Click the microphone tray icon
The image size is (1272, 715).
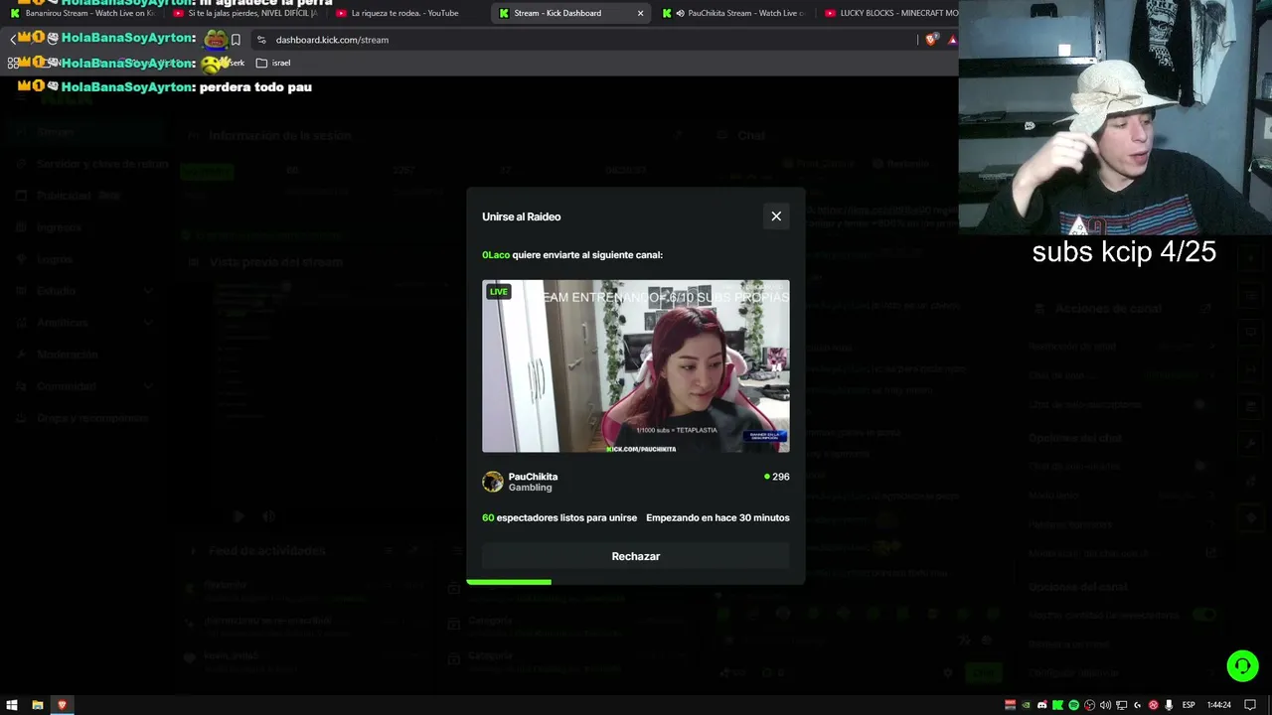point(1169,705)
